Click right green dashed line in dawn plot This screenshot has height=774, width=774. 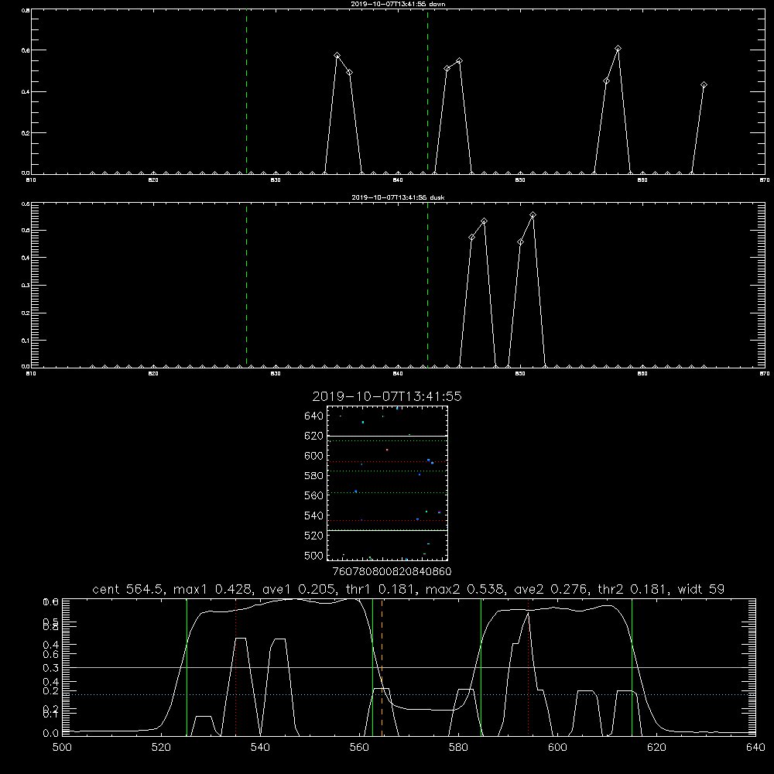pyautogui.click(x=427, y=91)
